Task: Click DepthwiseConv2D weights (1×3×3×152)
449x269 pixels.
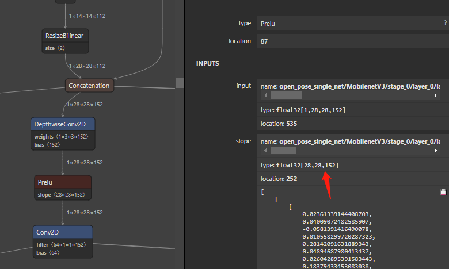Action: (x=61, y=137)
